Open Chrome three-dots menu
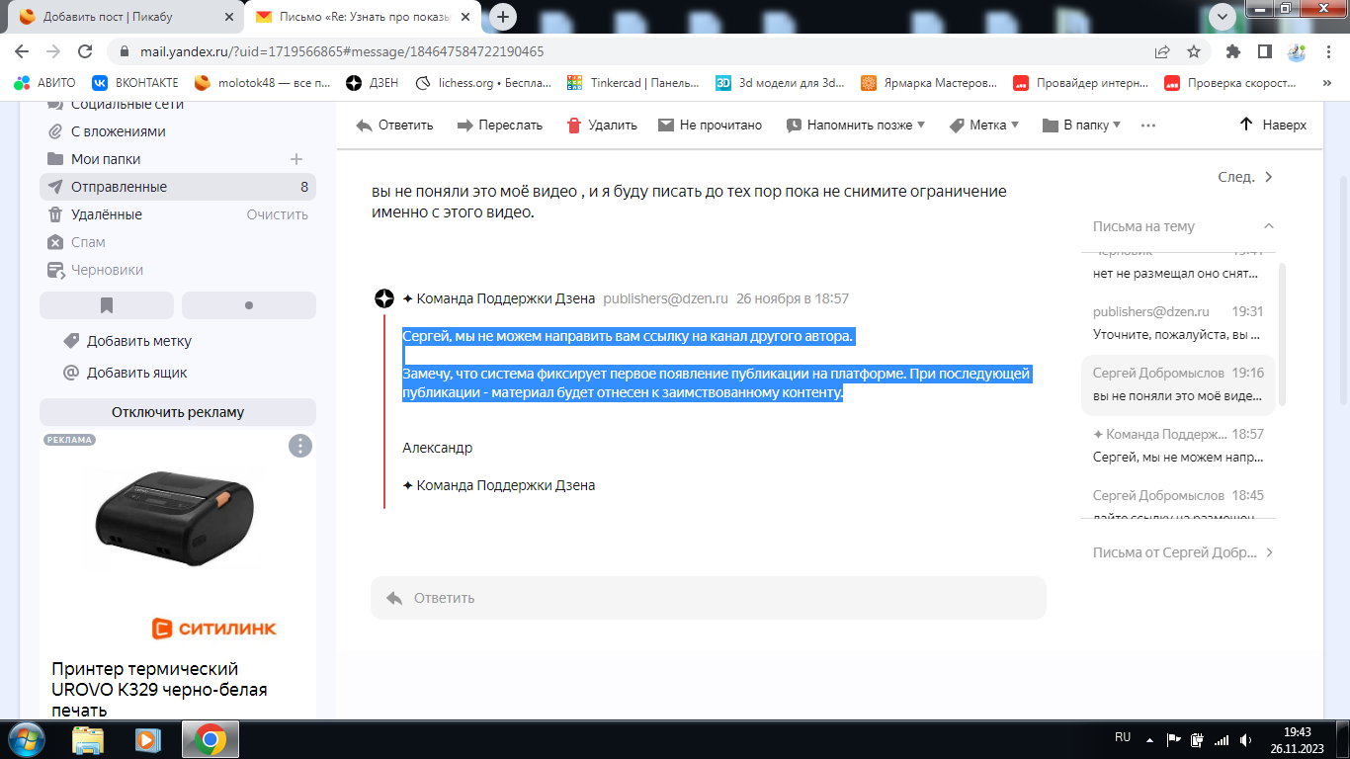Viewport: 1350px width, 759px height. click(1328, 51)
